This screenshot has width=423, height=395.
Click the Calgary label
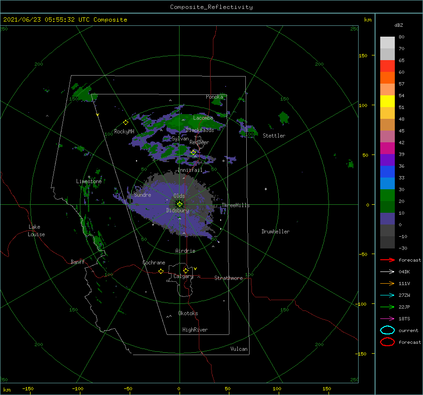click(x=183, y=276)
